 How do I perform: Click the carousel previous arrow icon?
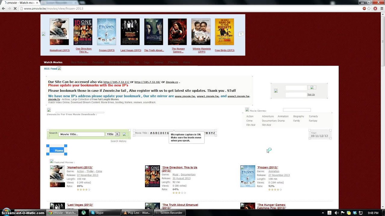(x=43, y=34)
